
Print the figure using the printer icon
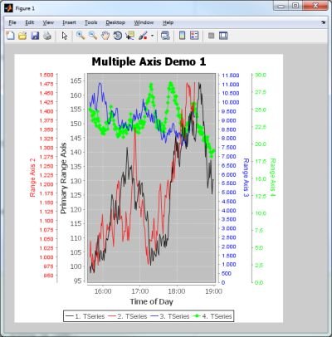tap(47, 36)
